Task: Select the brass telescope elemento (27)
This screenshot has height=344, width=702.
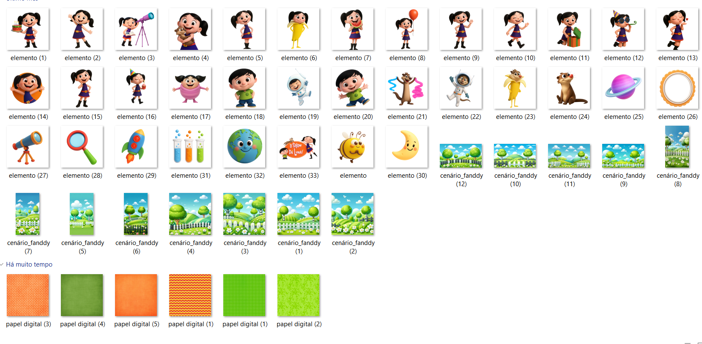Action: (28, 147)
